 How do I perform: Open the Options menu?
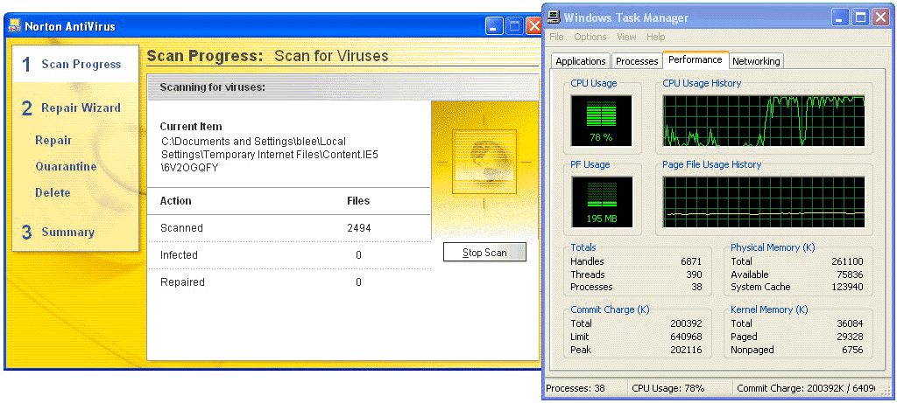tap(590, 38)
